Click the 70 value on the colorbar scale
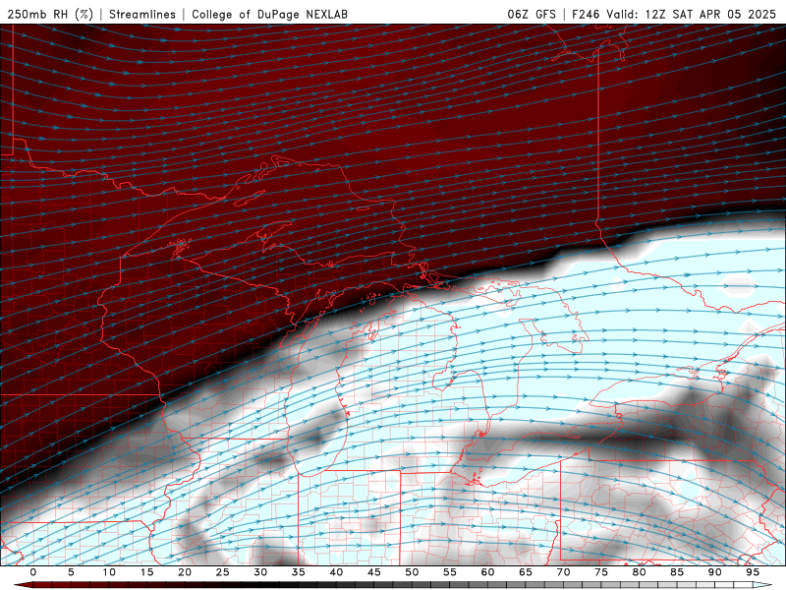Image resolution: width=786 pixels, height=590 pixels. tap(563, 572)
